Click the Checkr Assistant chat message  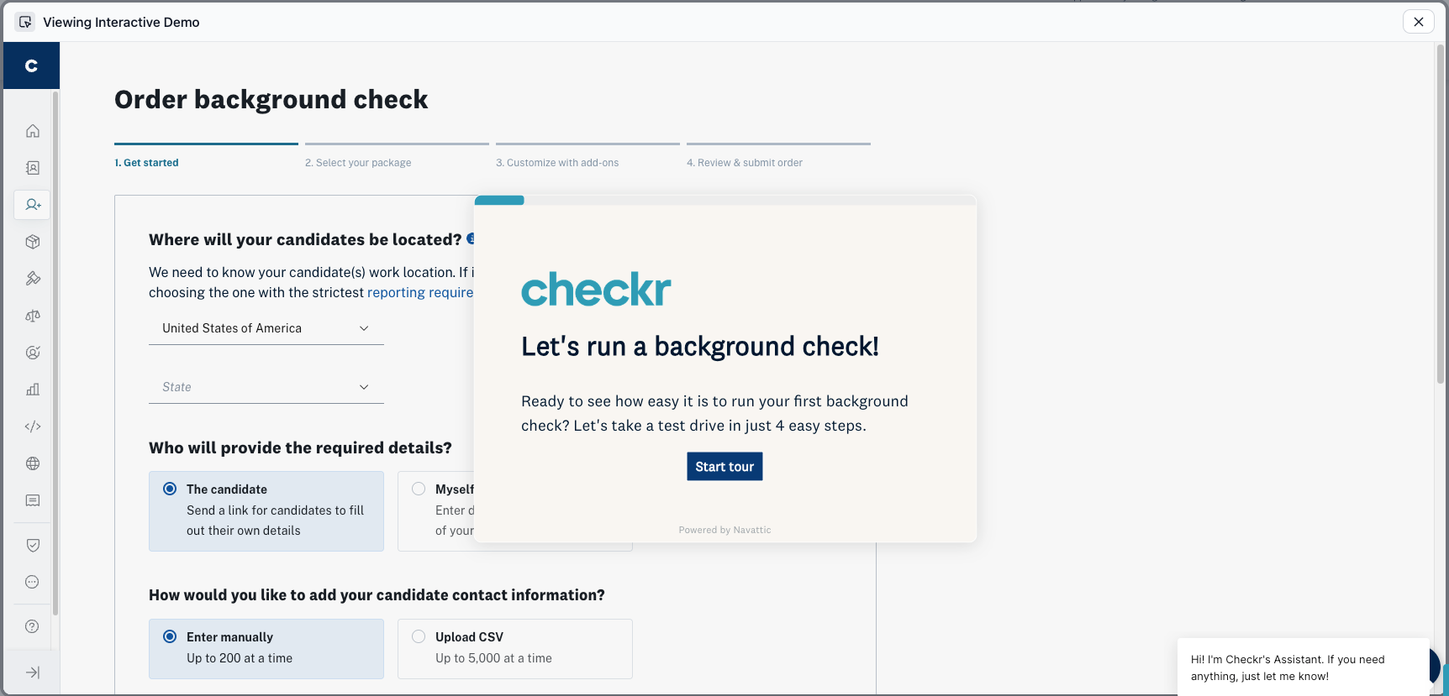(1303, 667)
